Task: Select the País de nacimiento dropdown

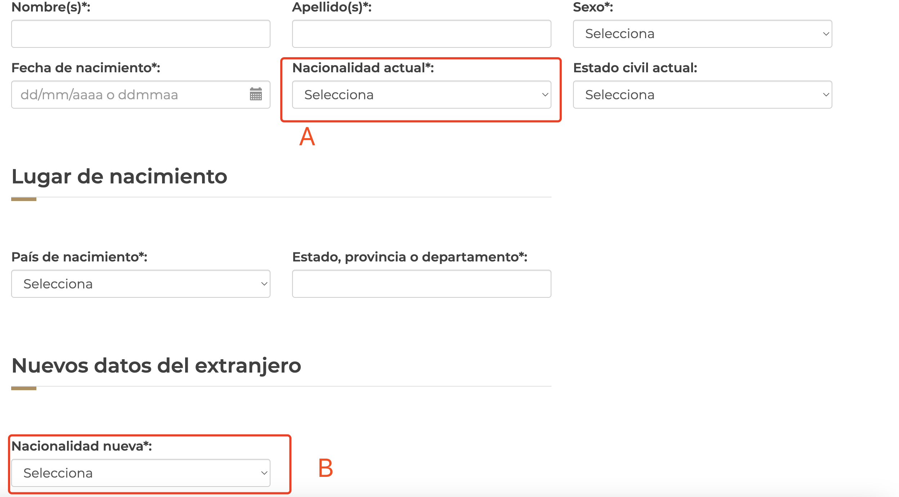Action: [x=140, y=284]
